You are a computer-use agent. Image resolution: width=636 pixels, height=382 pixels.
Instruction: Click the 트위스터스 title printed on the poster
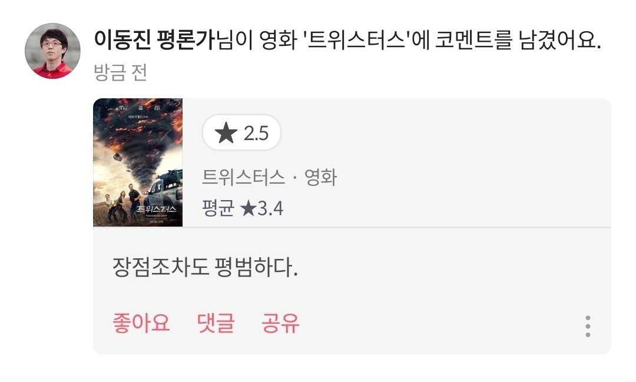pos(155,209)
